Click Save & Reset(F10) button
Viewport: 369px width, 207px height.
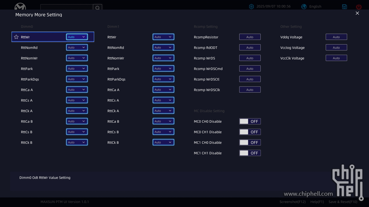click(x=343, y=202)
